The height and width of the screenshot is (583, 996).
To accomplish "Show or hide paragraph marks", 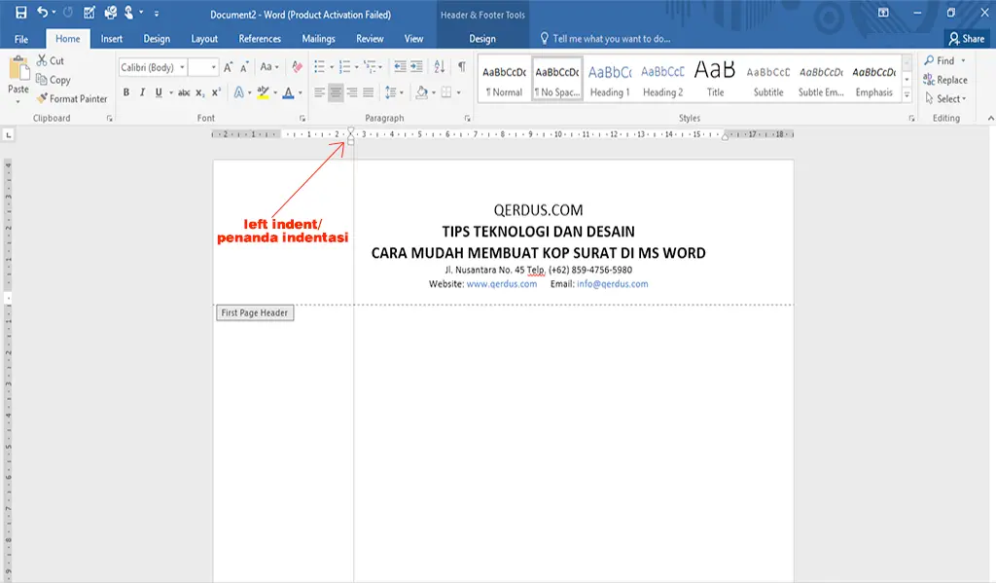I will click(462, 67).
